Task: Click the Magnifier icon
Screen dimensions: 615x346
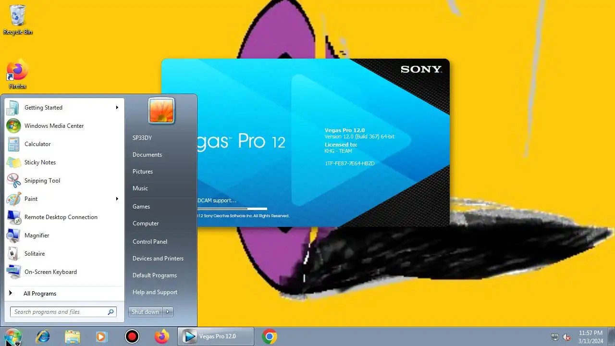Action: pos(13,235)
